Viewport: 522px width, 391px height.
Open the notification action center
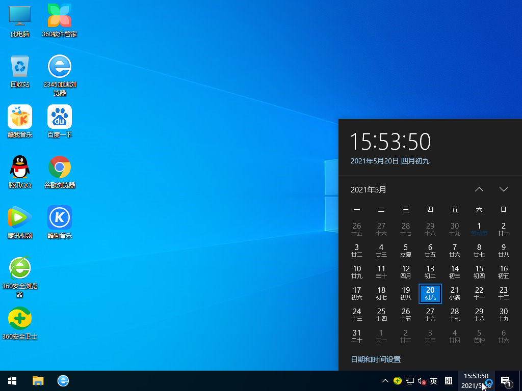pos(506,381)
